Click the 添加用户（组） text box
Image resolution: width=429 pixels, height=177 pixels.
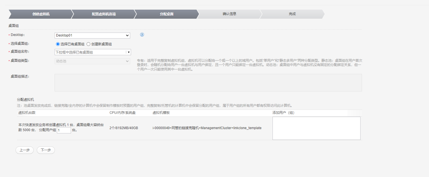[316, 128]
